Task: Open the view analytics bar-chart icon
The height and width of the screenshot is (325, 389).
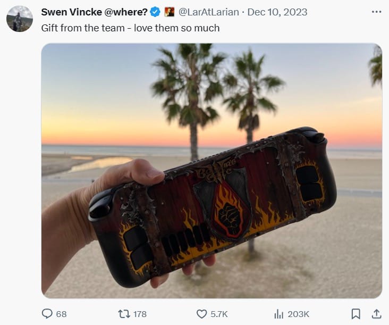Action: pos(278,314)
